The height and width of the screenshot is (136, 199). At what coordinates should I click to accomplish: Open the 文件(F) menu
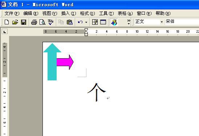click(12, 13)
